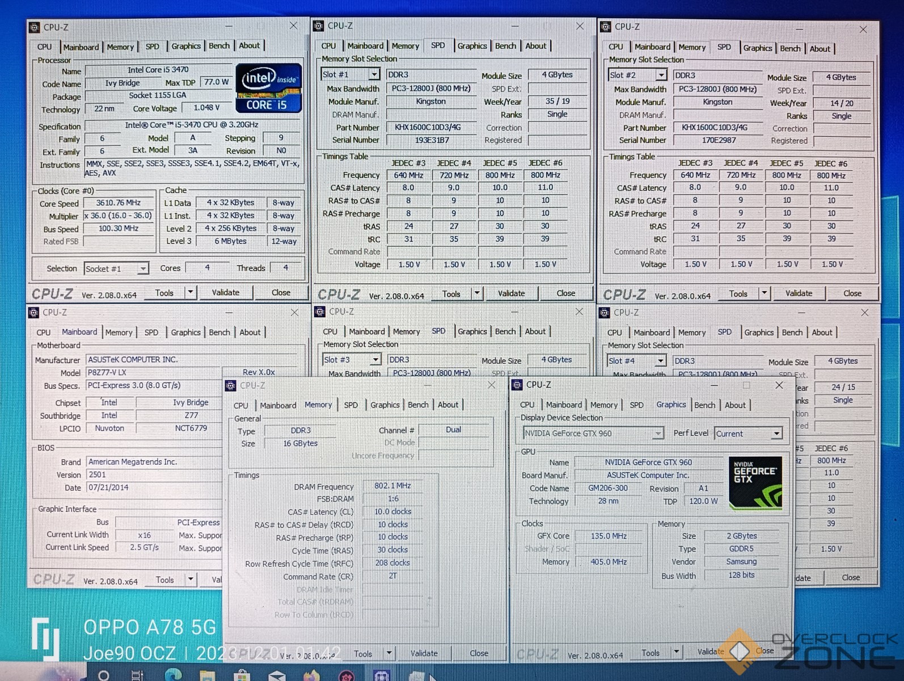904x681 pixels.
Task: Click memory Size 16 GBytes field
Action: [x=300, y=443]
